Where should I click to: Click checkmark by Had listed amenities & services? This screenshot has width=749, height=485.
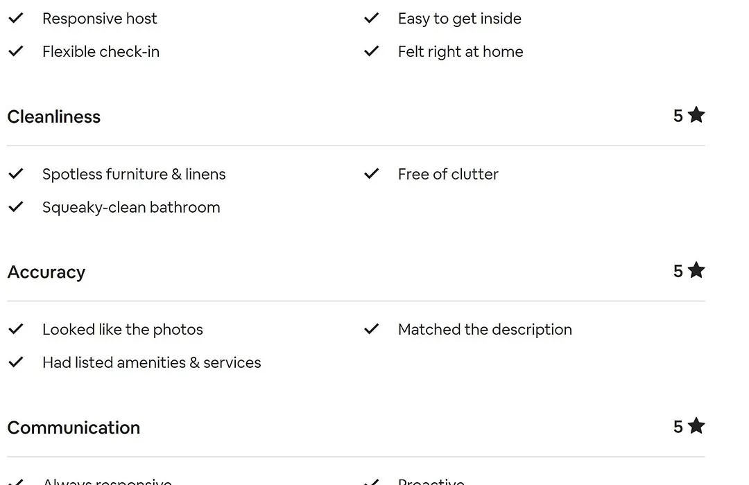pyautogui.click(x=16, y=362)
